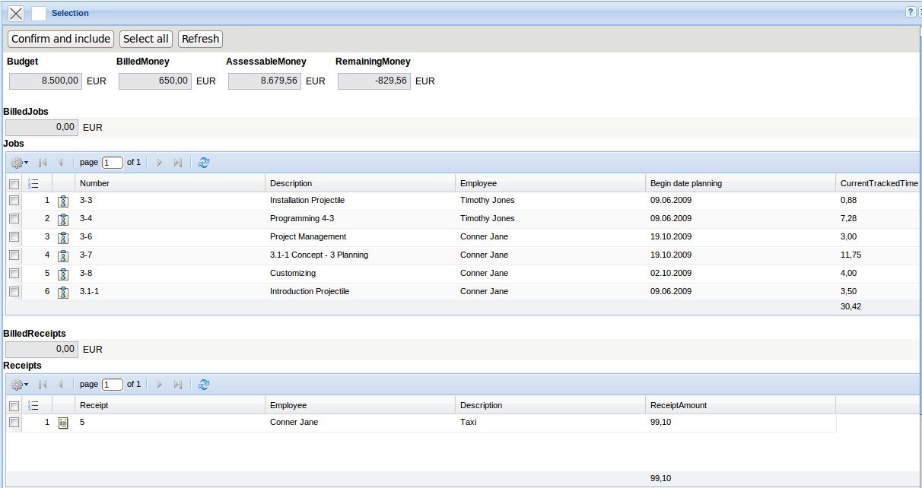922x488 pixels.
Task: Open job icon for Project Management row
Action: tap(64, 237)
